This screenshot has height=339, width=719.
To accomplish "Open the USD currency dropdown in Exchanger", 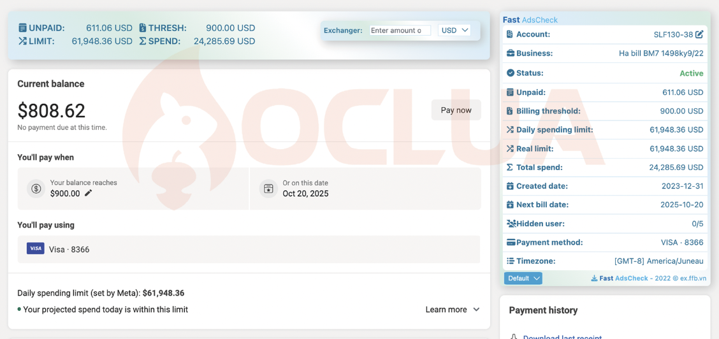I will (454, 30).
